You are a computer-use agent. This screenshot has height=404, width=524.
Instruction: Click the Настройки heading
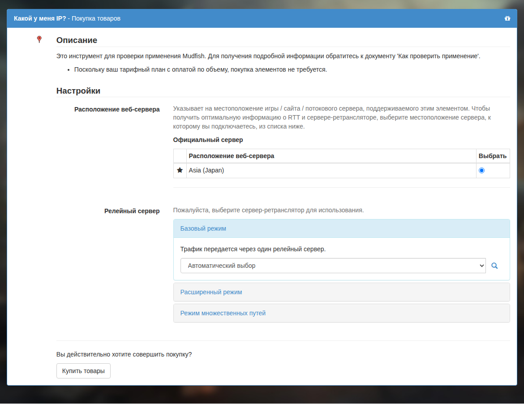78,91
